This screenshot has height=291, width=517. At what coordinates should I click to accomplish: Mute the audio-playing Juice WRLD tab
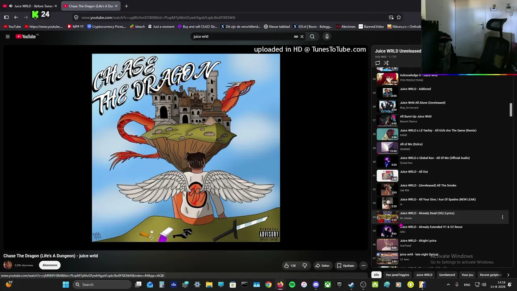coord(11,6)
